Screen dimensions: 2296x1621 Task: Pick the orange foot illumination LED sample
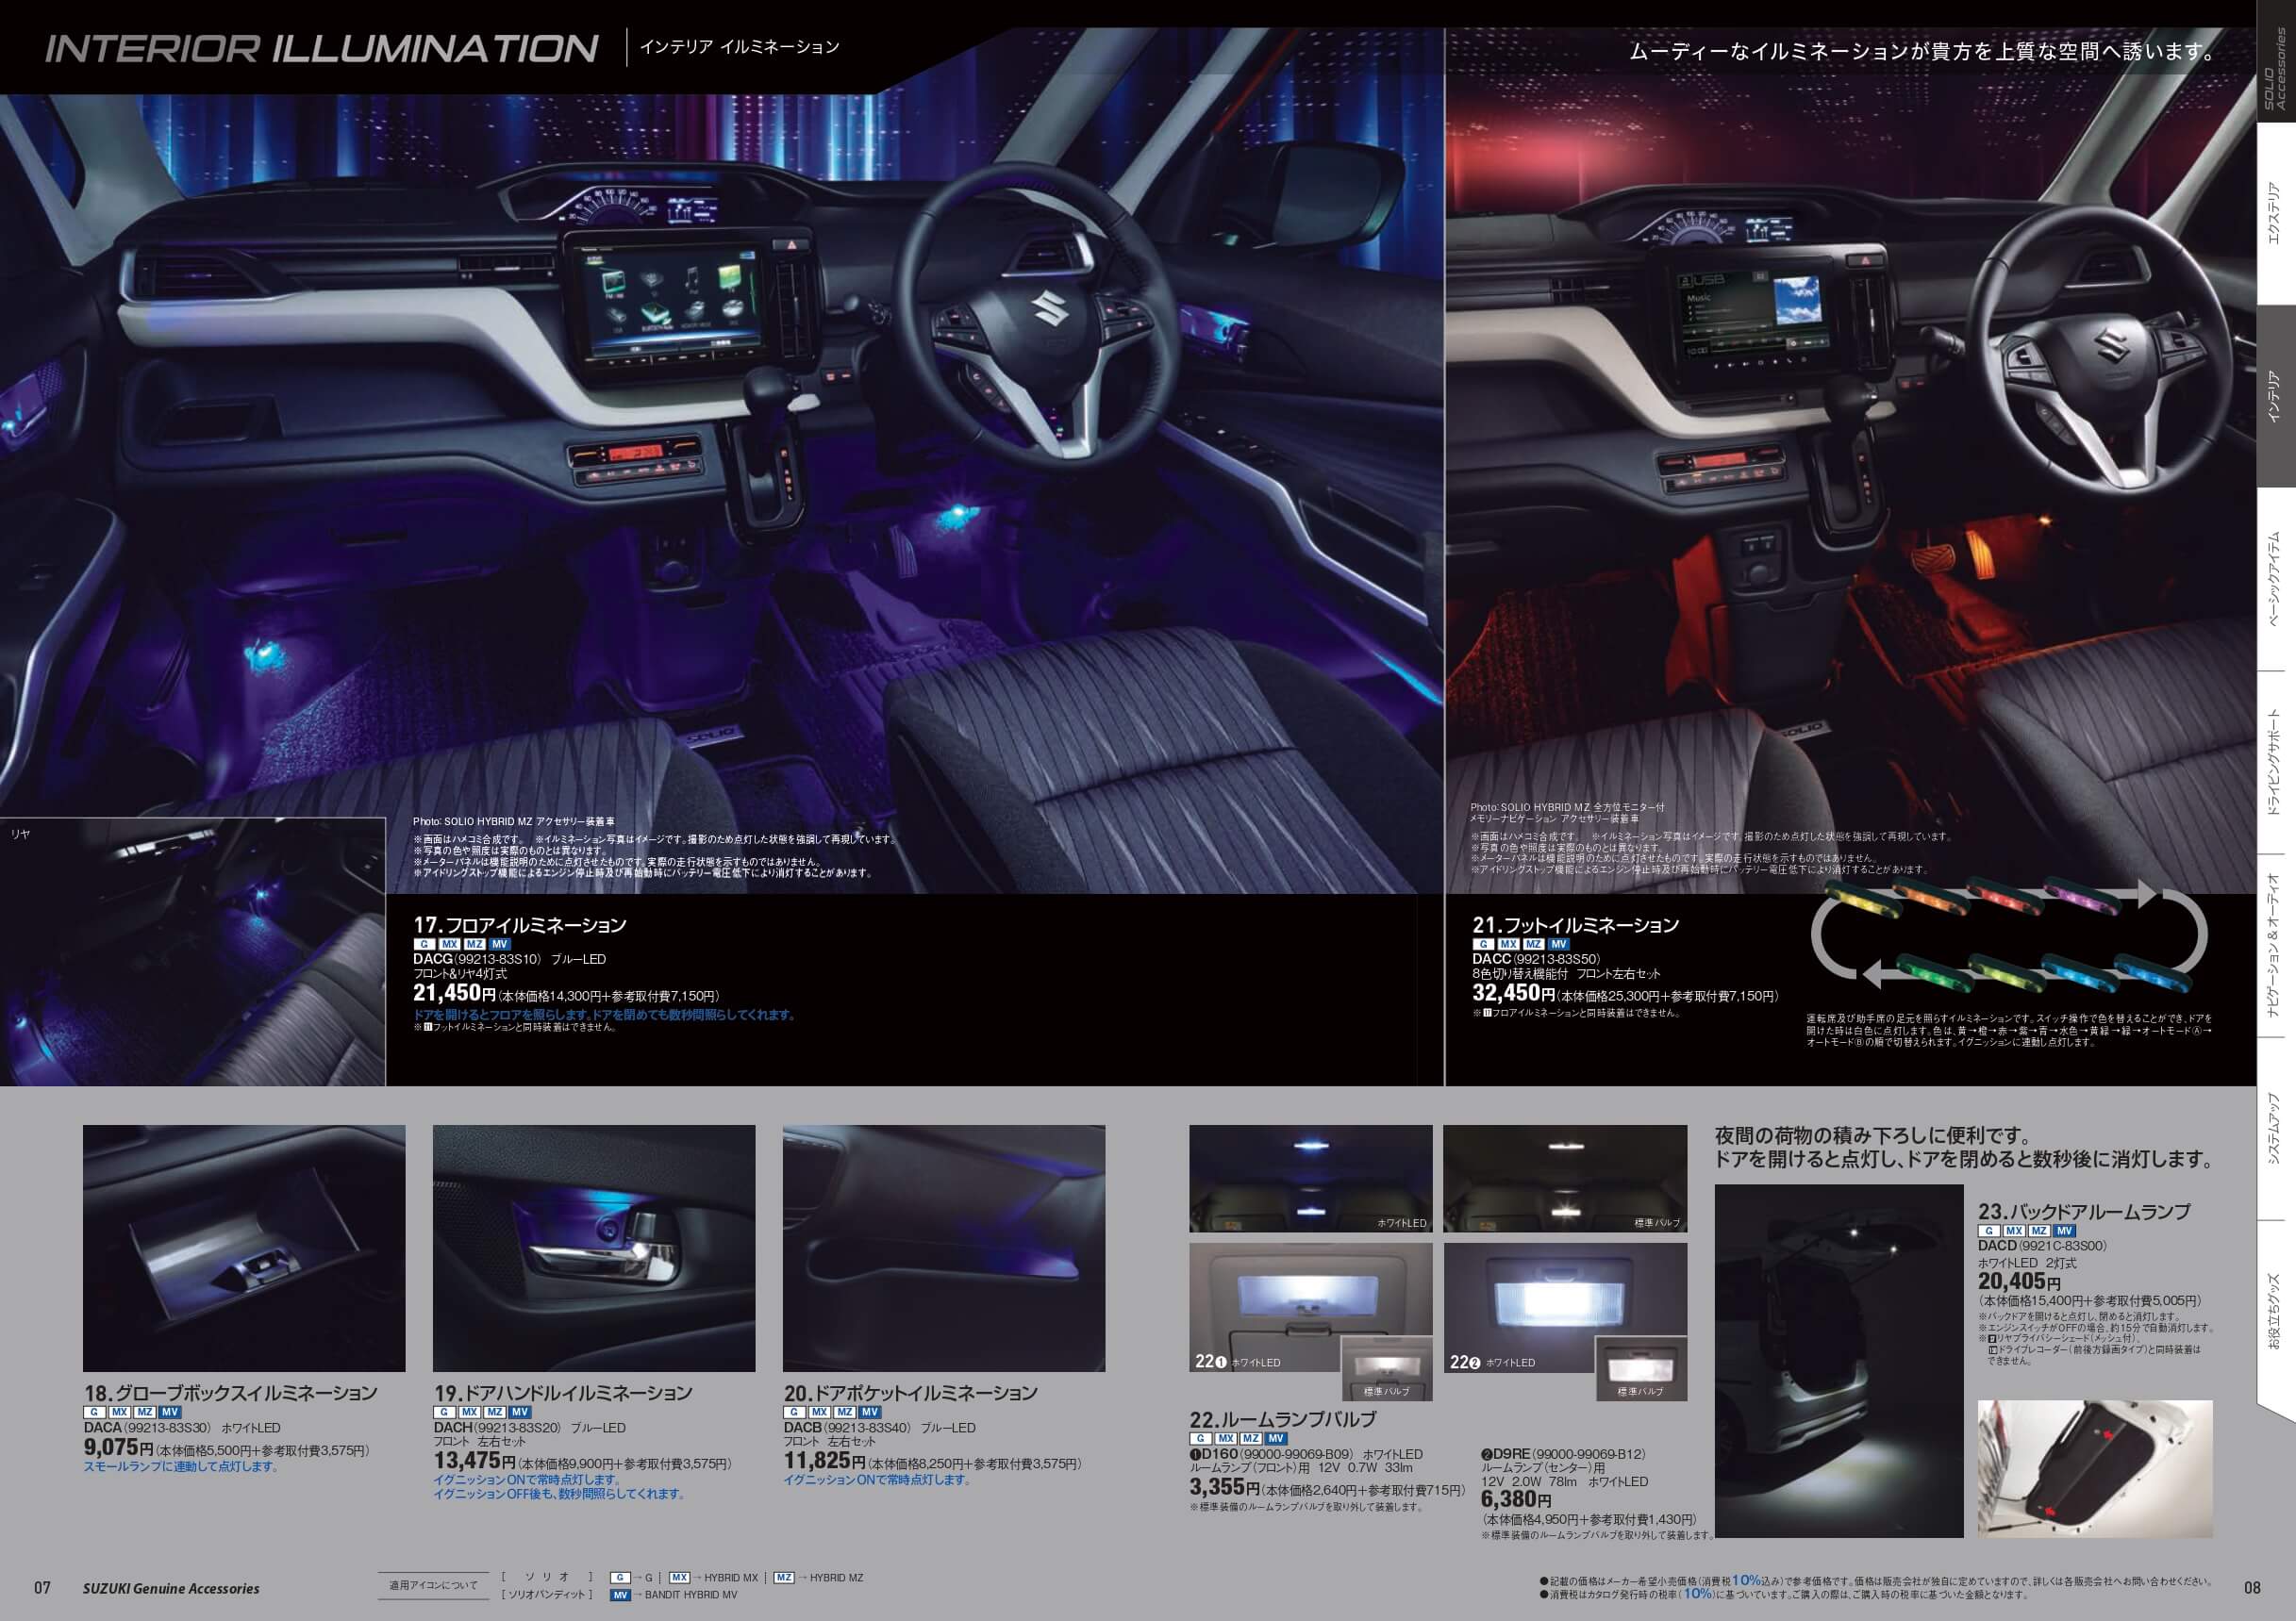tap(1932, 897)
